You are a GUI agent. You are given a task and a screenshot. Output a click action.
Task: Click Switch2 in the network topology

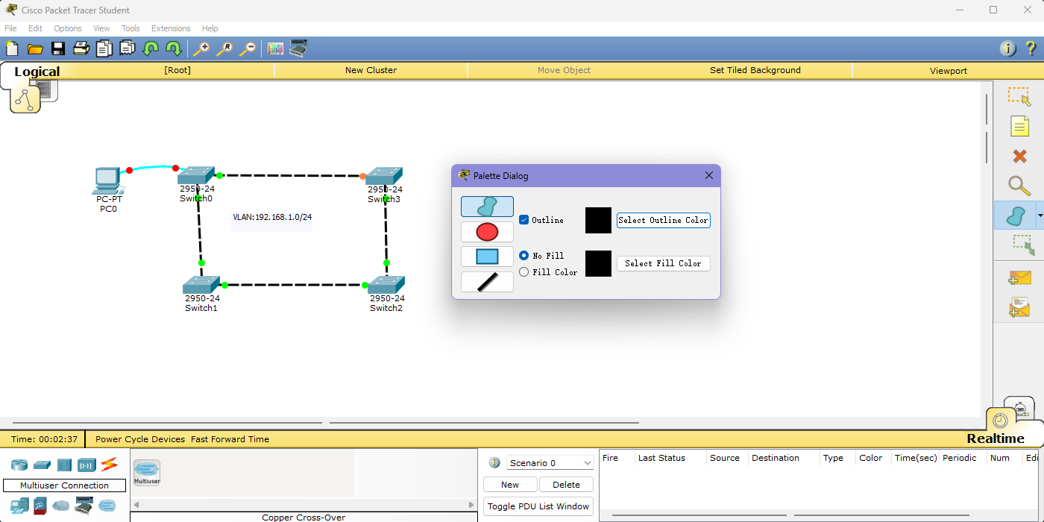coord(386,285)
